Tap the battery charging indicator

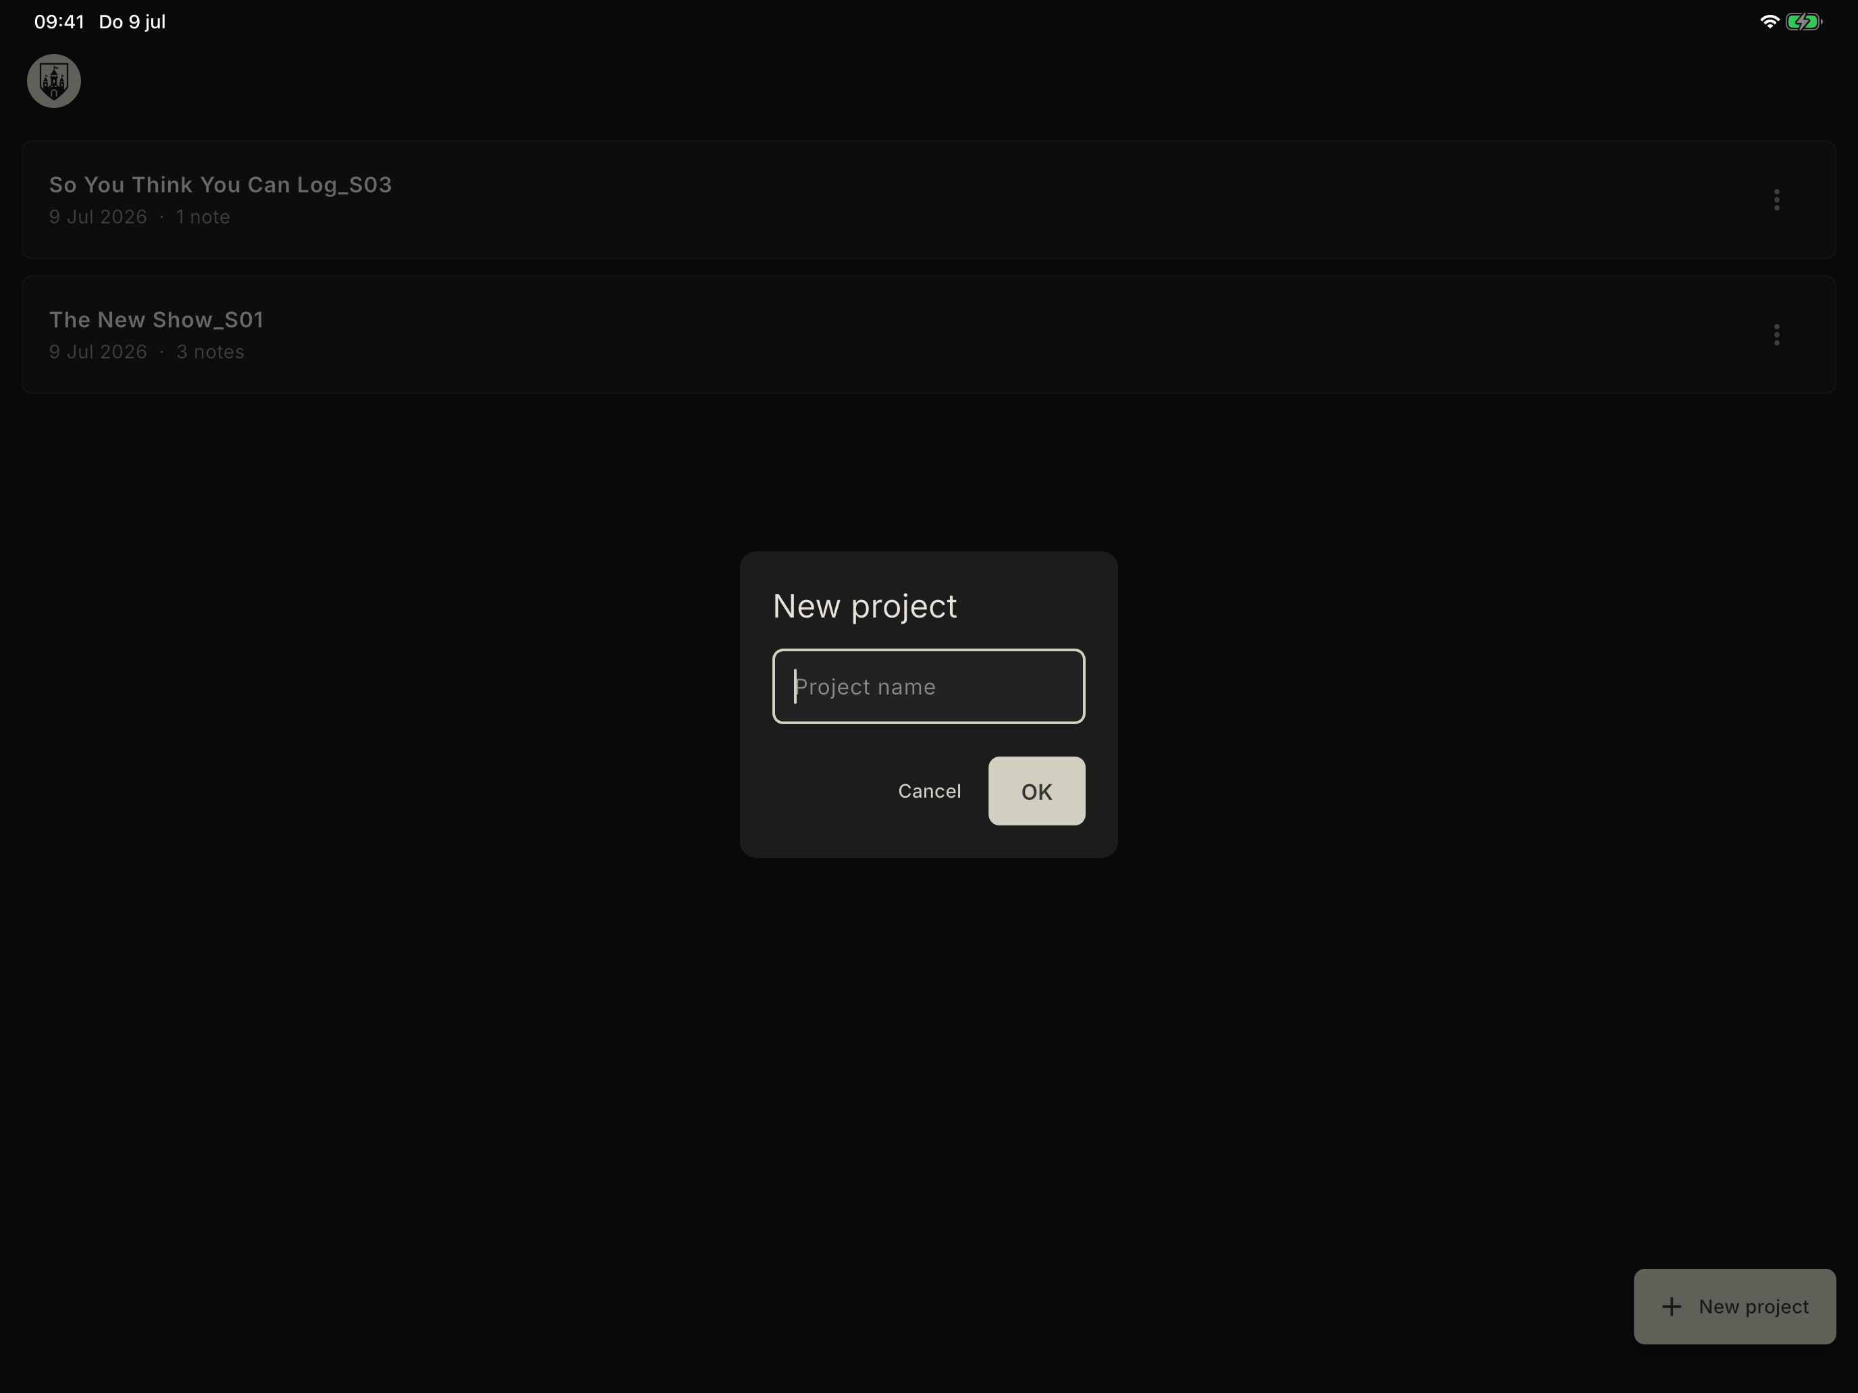coord(1803,22)
